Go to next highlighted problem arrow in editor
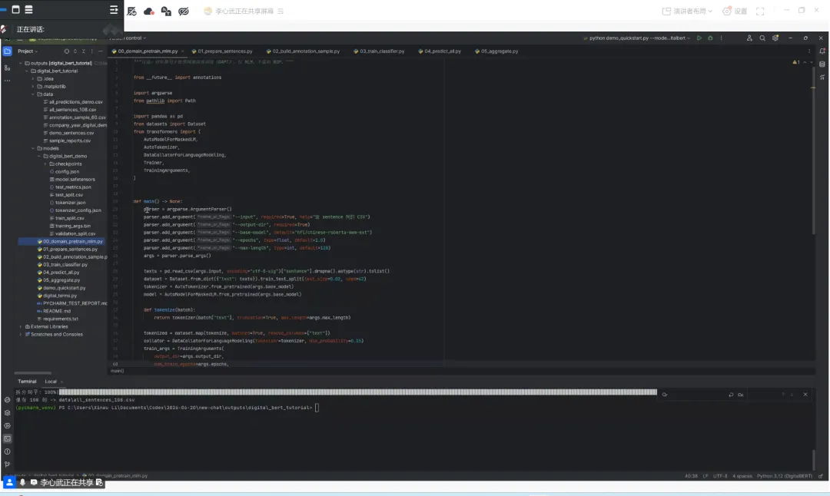The width and height of the screenshot is (830, 496). [x=812, y=62]
